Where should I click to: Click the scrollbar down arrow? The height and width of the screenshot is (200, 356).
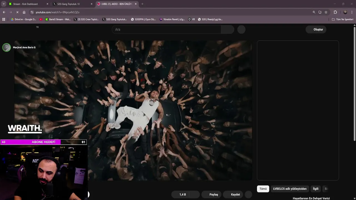coord(354,198)
